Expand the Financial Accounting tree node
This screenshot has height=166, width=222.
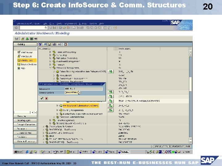[x=50, y=52]
